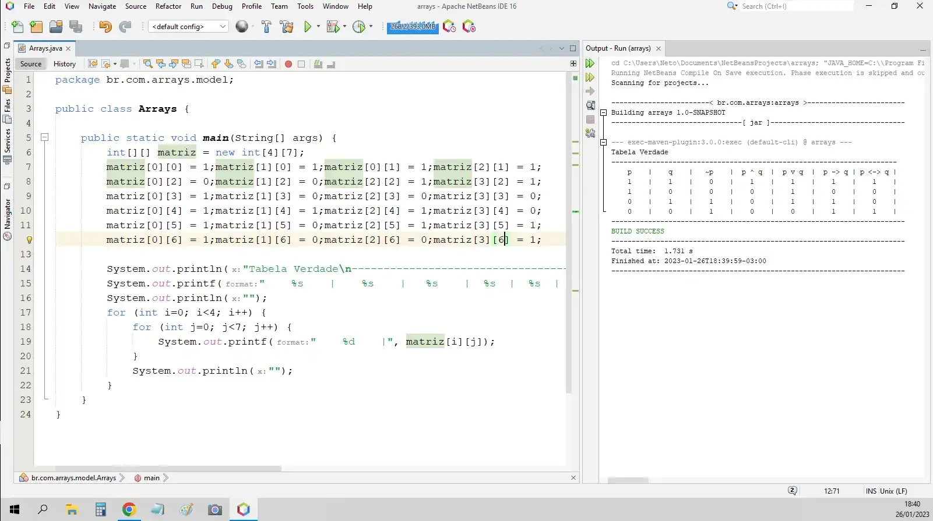Click the New Project icon
Screen dimensions: 933x521
click(36, 27)
